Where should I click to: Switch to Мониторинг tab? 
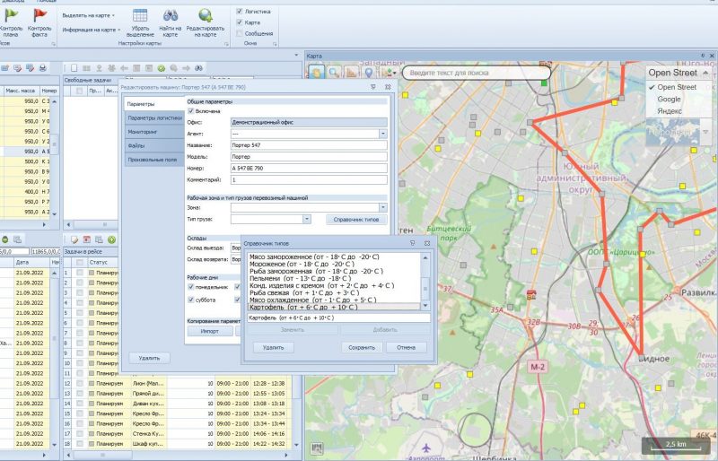154,132
